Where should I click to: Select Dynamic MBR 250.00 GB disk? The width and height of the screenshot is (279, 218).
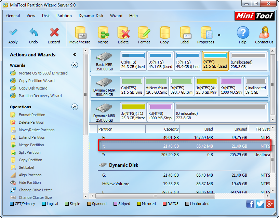(x=104, y=112)
